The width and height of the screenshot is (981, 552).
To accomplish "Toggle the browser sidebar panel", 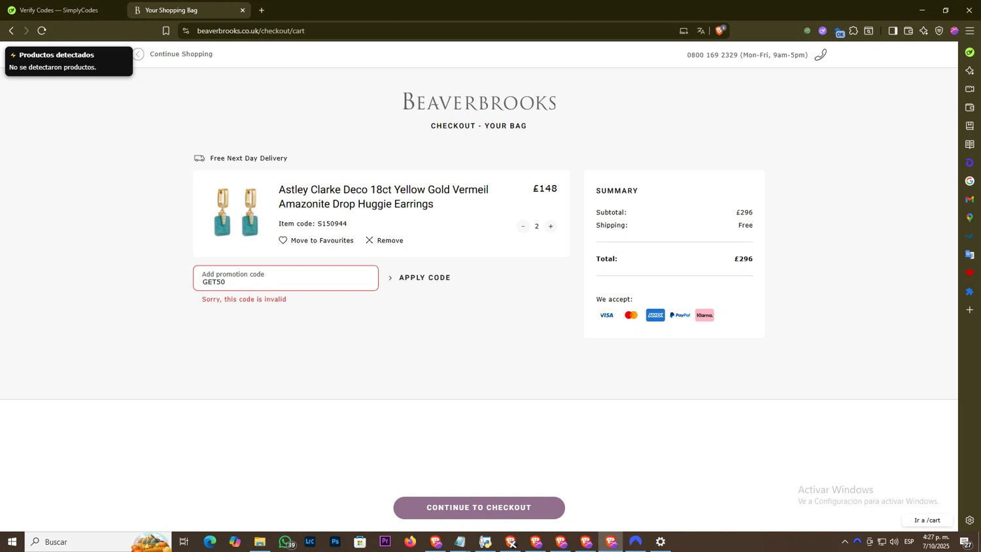I will [893, 31].
